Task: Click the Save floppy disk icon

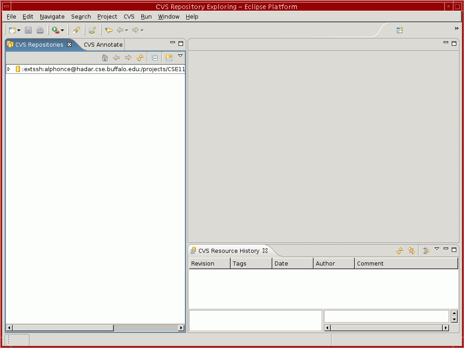Action: click(29, 30)
